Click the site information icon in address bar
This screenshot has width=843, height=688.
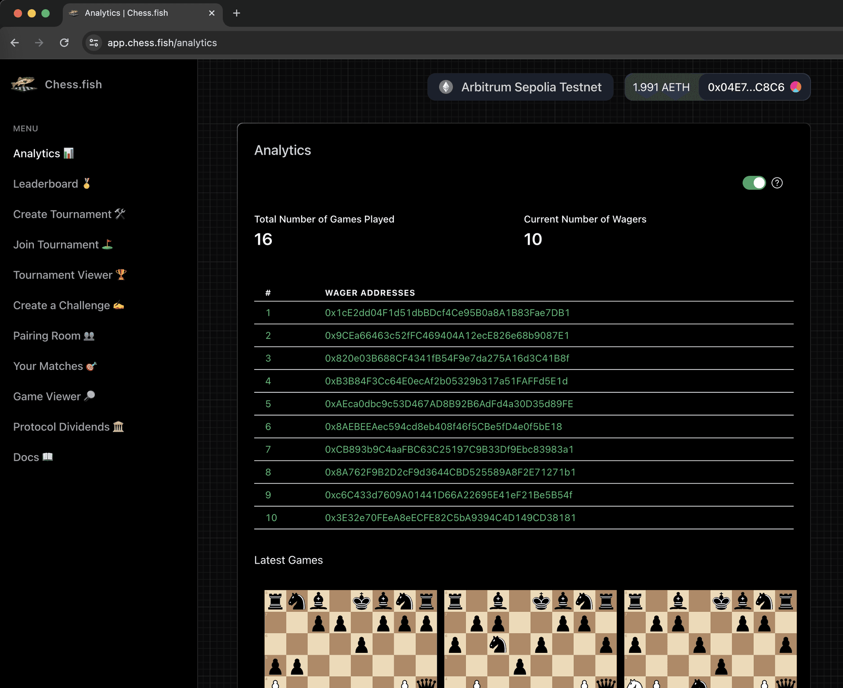[94, 43]
